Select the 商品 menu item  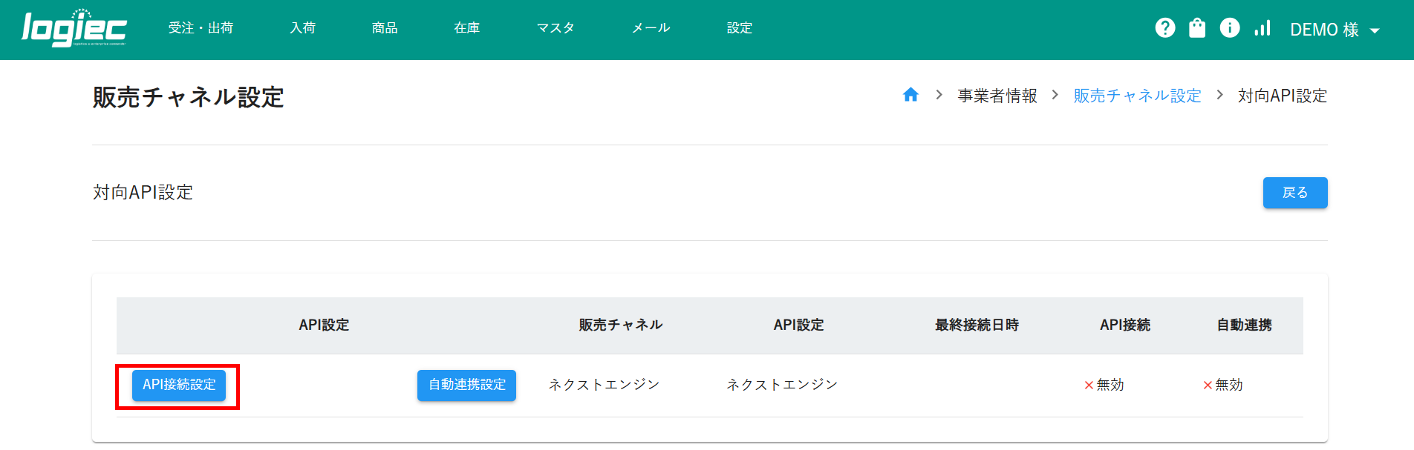point(385,28)
